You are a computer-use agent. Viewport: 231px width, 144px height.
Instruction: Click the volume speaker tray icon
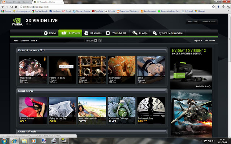pos(213,141)
